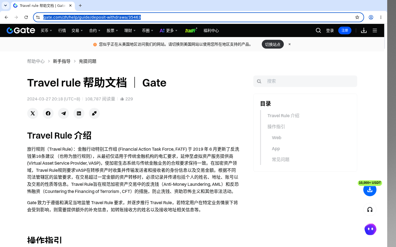Close the Travel rule tab
The image size is (396, 247).
pyautogui.click(x=70, y=5)
